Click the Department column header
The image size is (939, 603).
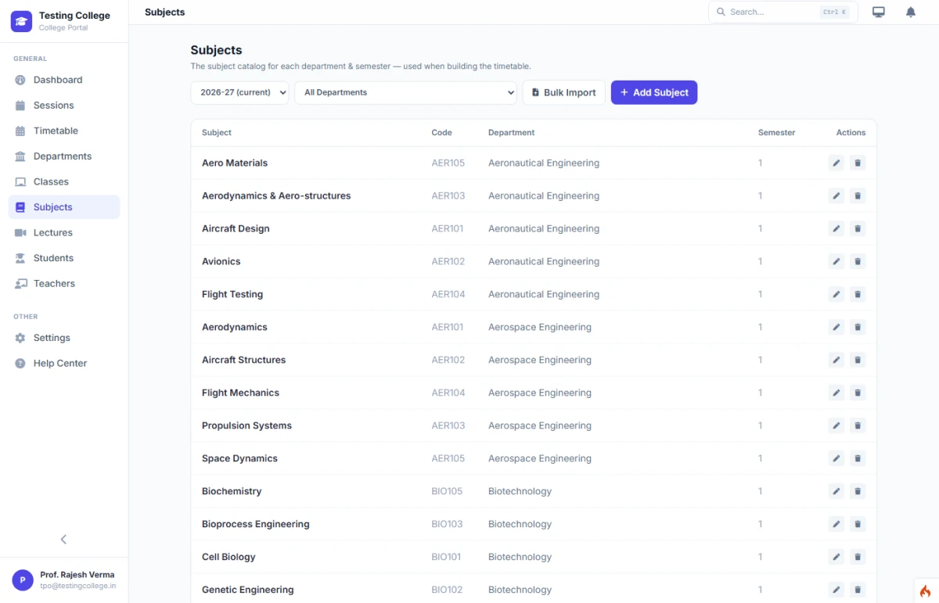512,133
